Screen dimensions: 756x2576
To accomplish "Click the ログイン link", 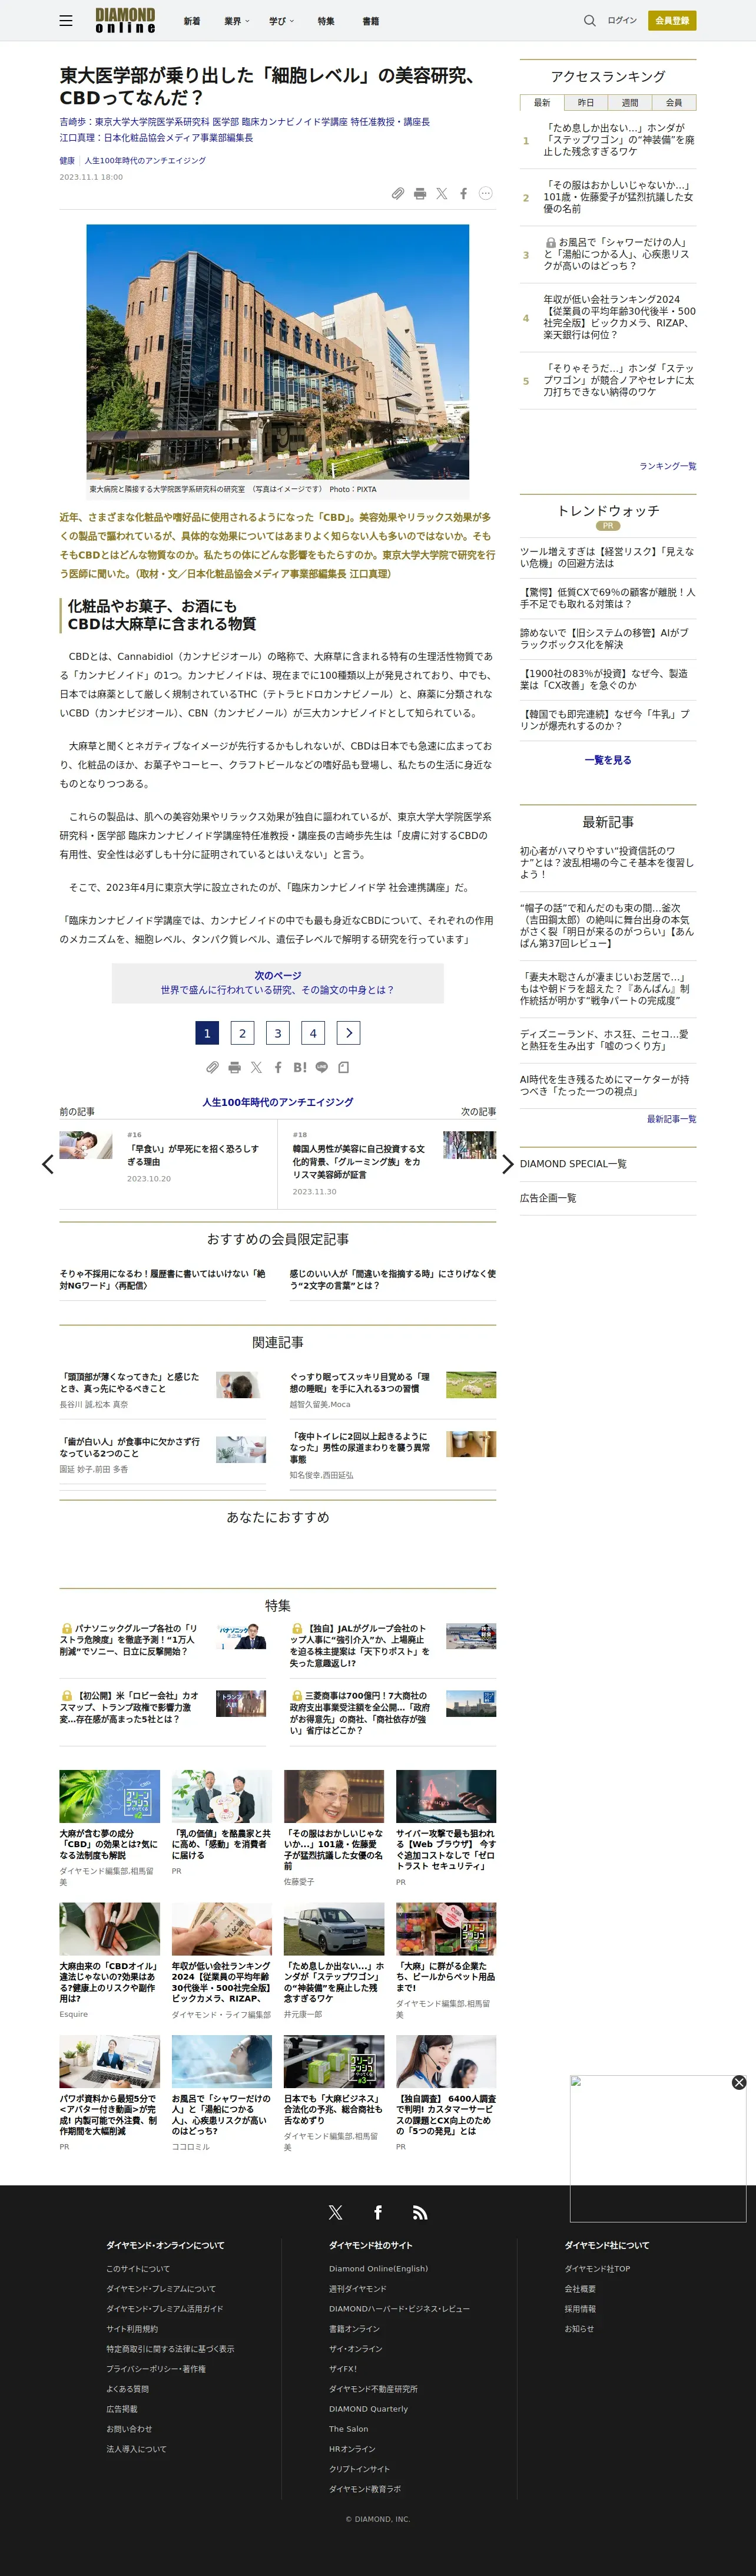I will (622, 21).
